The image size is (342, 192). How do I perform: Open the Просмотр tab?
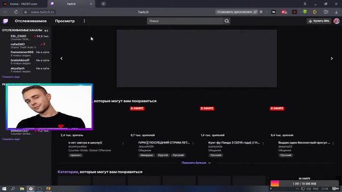[x=65, y=21]
